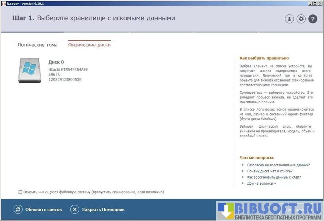Open the Почему диска нет в списке? link
This screenshot has height=221, width=324.
[x=270, y=171]
